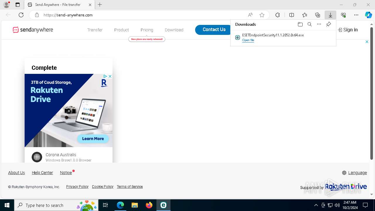Open the Pricing menu item

[x=147, y=30]
